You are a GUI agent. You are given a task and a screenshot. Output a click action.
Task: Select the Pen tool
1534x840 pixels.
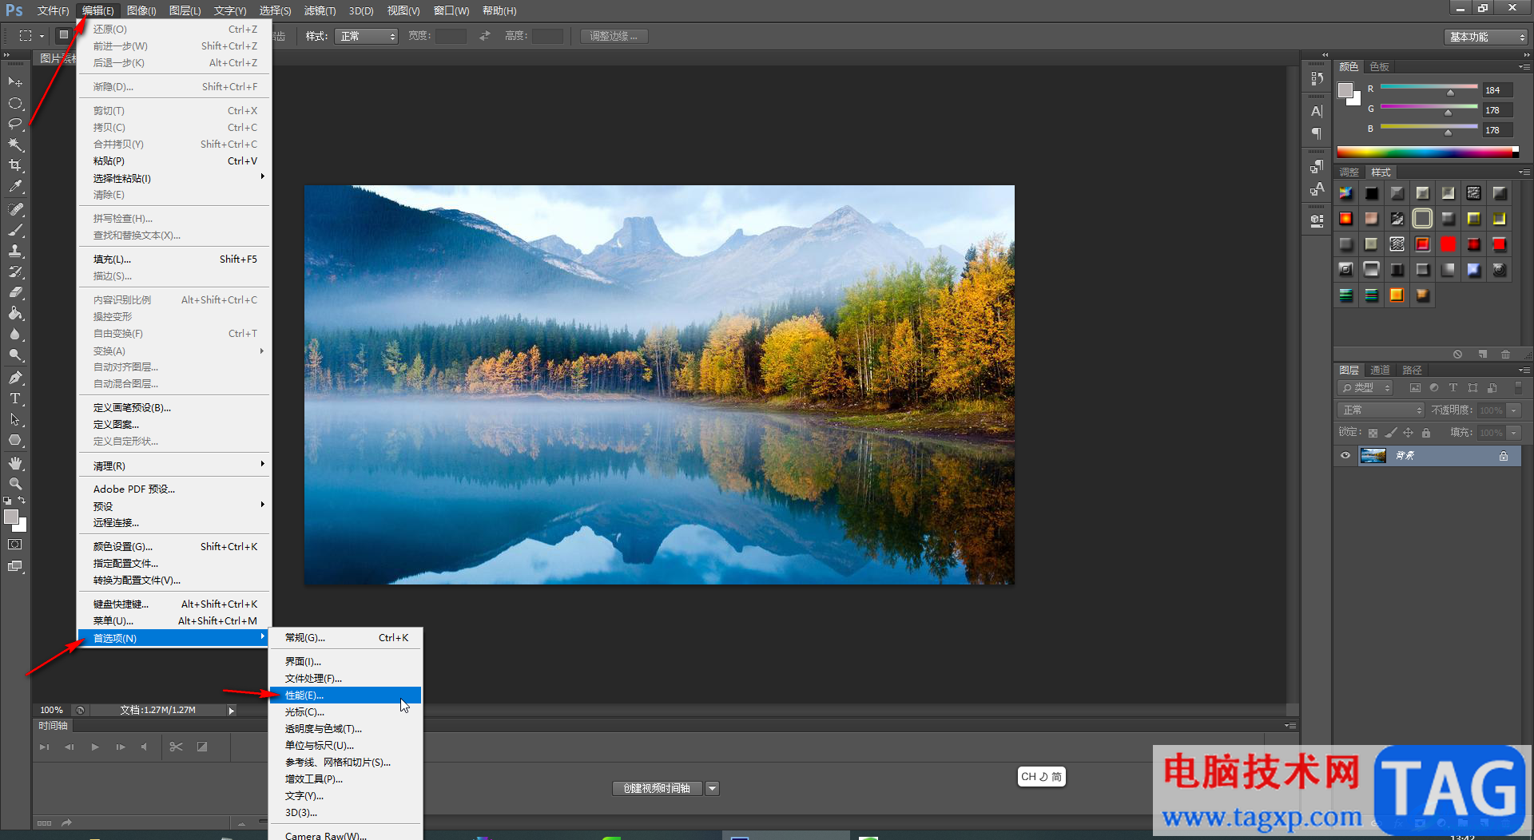pos(15,378)
